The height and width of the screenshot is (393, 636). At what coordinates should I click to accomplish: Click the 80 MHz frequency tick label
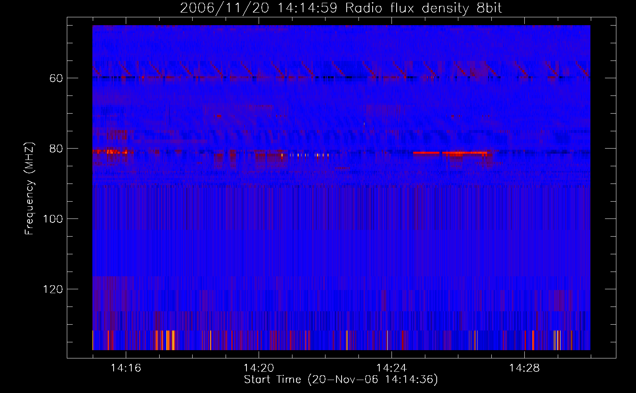pos(56,149)
